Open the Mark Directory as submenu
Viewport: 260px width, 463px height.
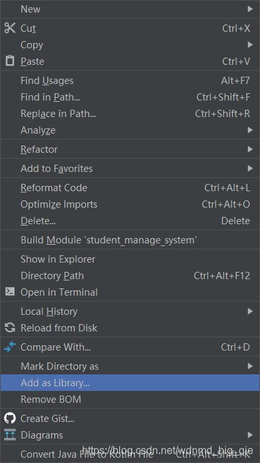130,366
